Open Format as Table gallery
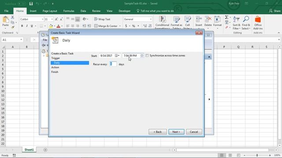This screenshot has width=282, height=158. [x=176, y=23]
